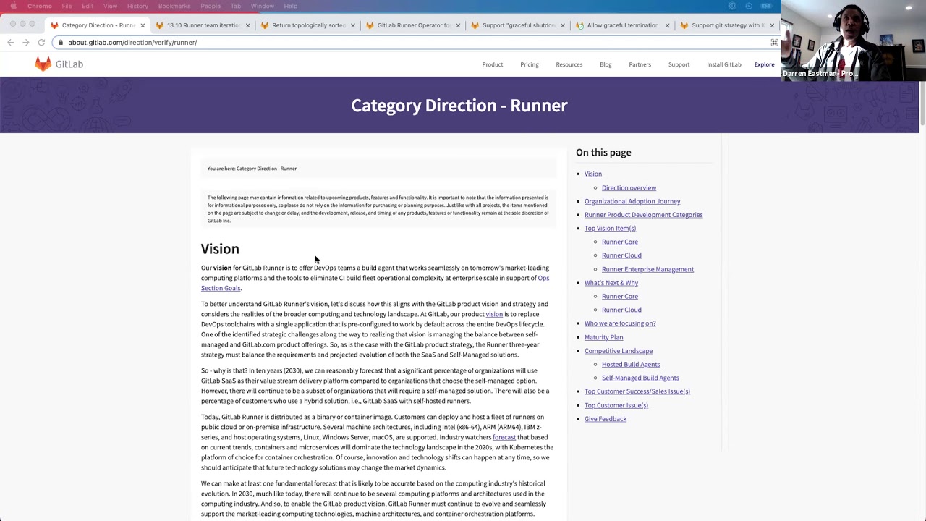Open the forecast link in paragraph

tap(504, 437)
